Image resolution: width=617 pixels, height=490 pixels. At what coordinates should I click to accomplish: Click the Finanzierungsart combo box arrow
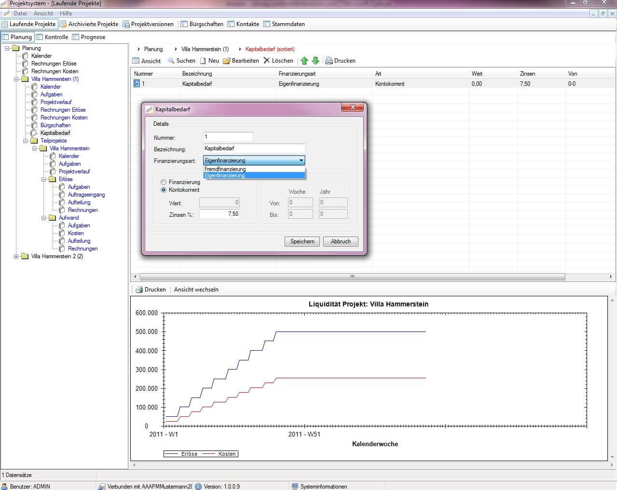point(301,160)
